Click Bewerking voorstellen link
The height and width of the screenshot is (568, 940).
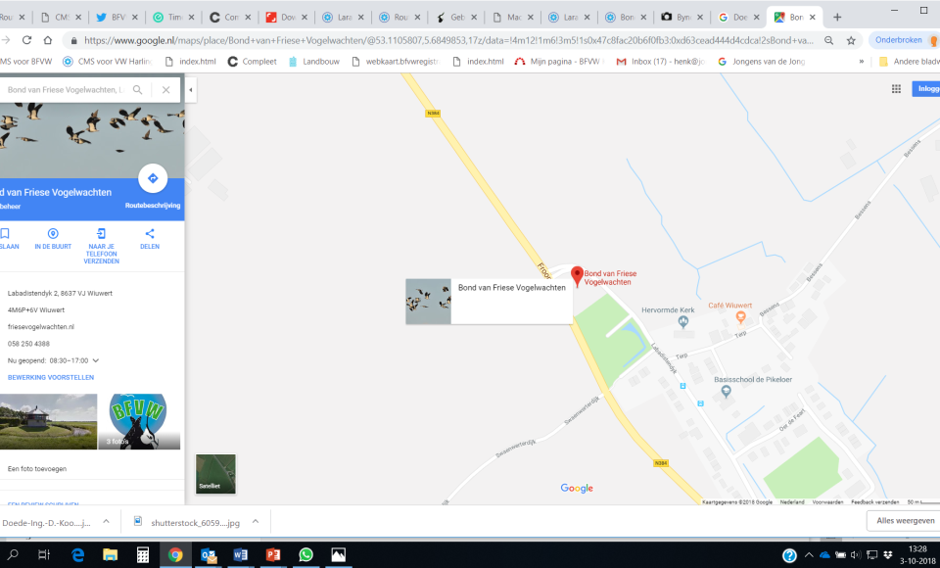51,377
